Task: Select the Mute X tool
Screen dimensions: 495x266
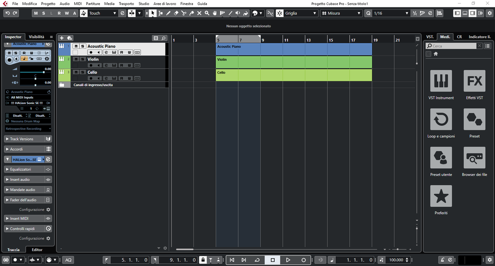Action: click(199, 13)
